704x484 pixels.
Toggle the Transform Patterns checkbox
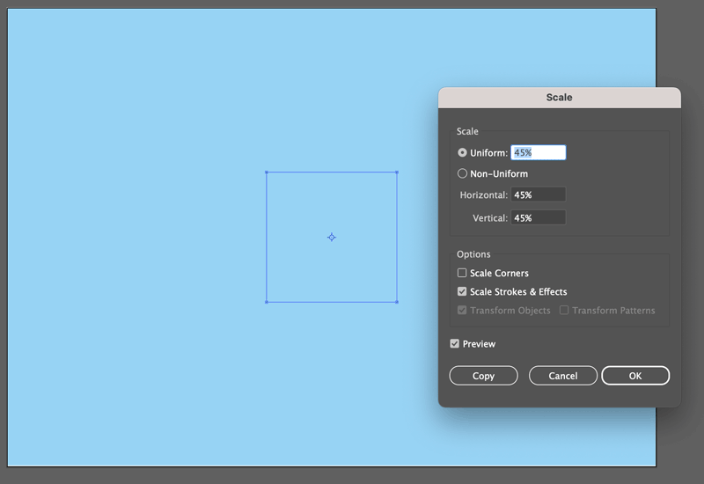pos(564,311)
